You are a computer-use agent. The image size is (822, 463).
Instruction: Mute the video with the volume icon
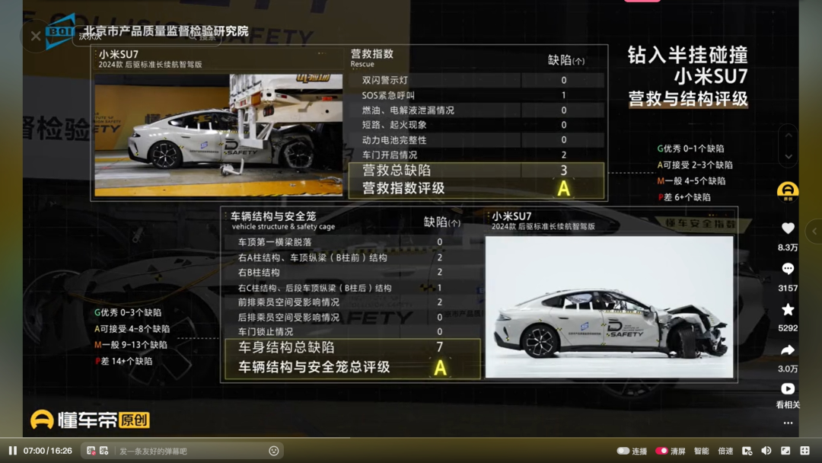tap(766, 451)
